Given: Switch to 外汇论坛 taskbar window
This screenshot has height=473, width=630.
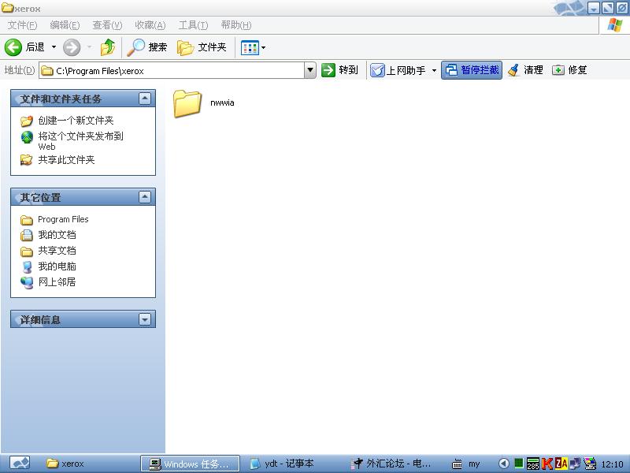Looking at the screenshot, I should 391,464.
